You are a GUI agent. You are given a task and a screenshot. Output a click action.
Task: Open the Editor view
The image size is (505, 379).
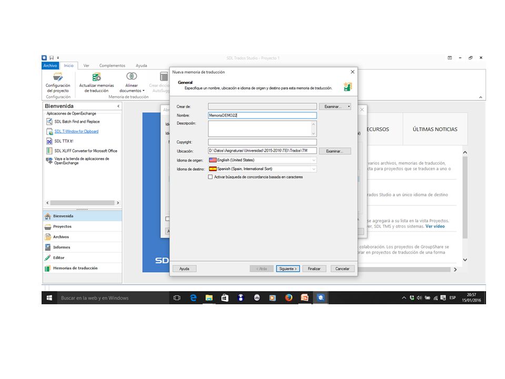coord(83,257)
